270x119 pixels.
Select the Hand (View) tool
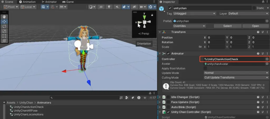tap(4, 17)
